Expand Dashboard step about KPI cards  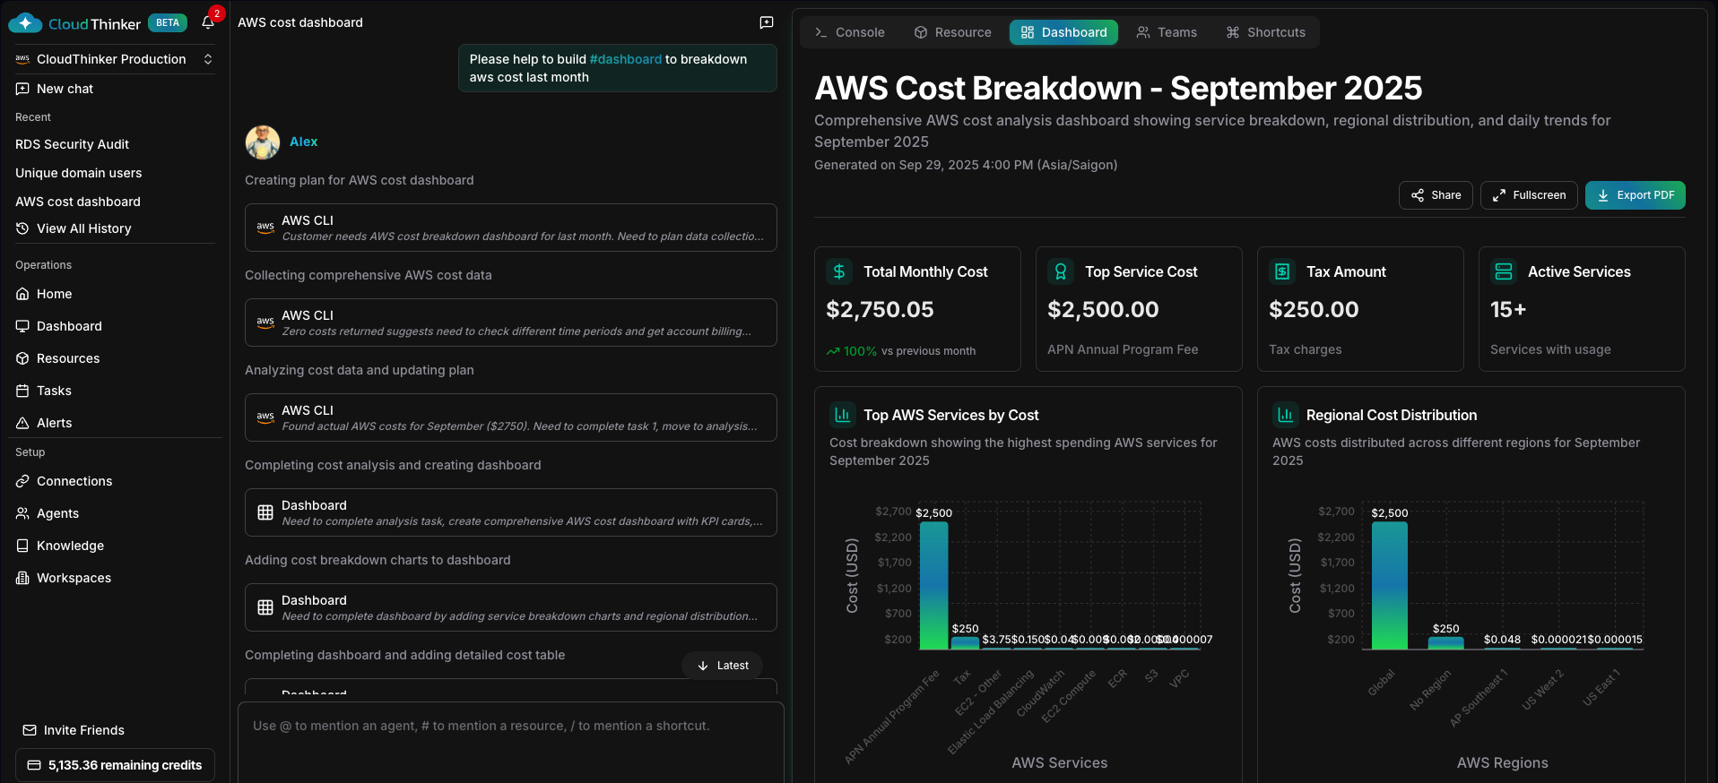tap(511, 512)
